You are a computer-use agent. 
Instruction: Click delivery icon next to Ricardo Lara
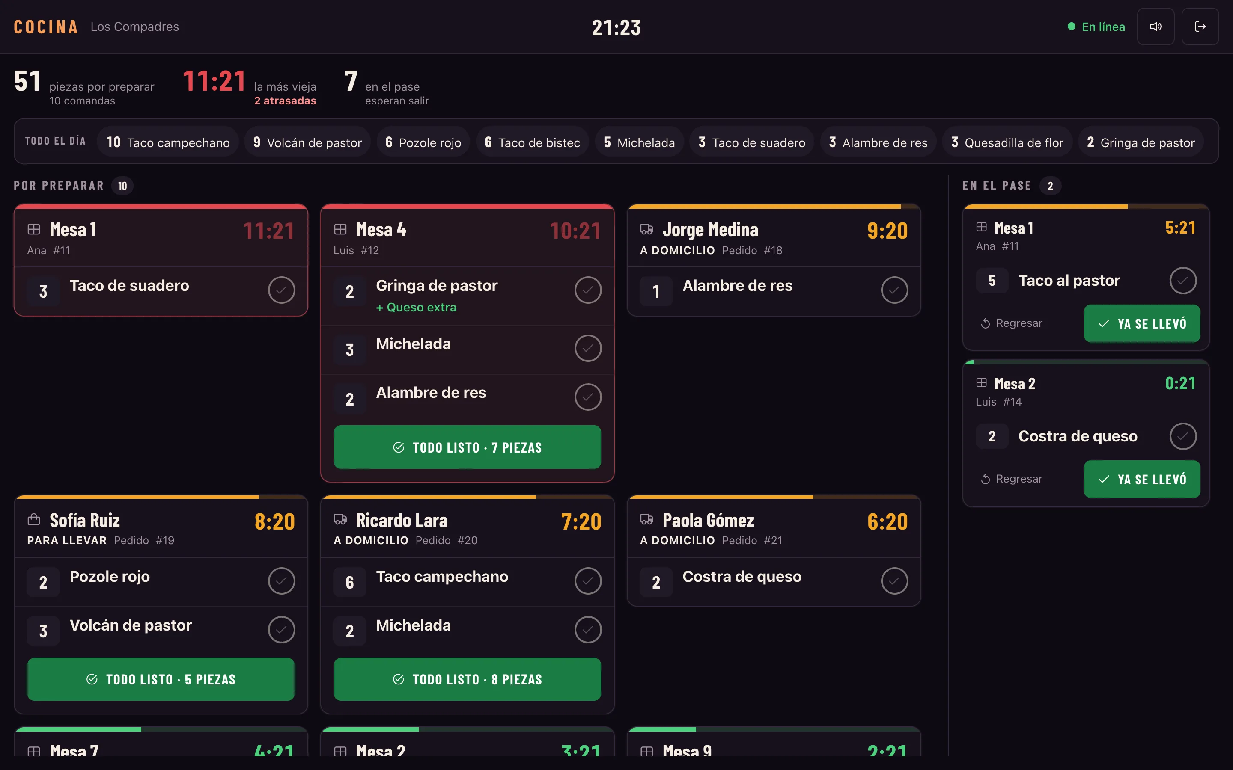340,519
